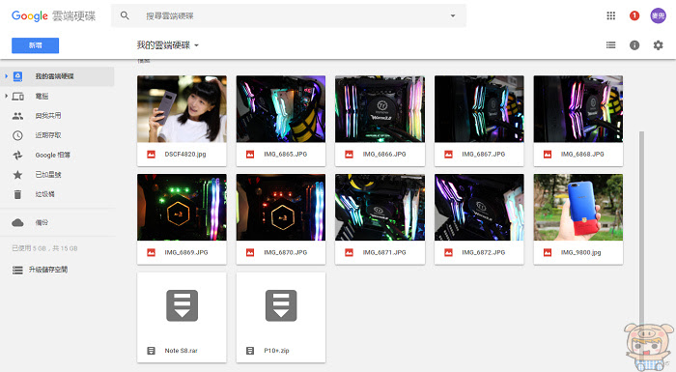The image size is (676, 372).
Task: Switch to list view layout icon
Action: coord(611,44)
